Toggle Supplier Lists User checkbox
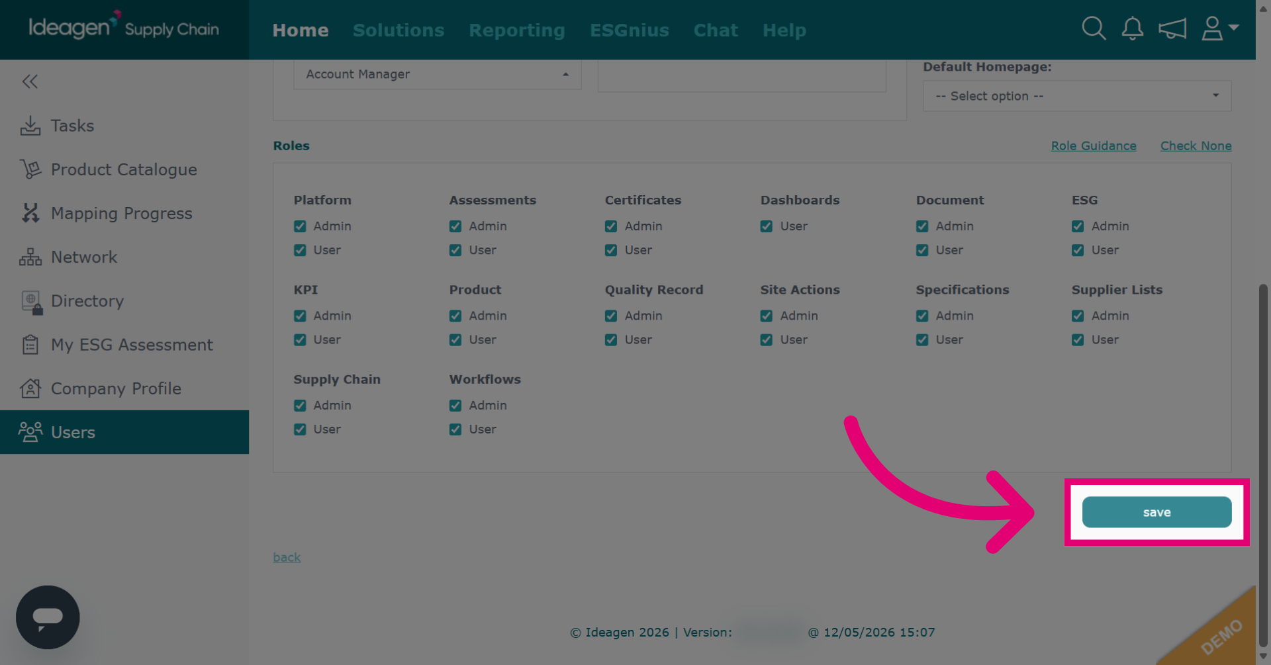 1078,340
